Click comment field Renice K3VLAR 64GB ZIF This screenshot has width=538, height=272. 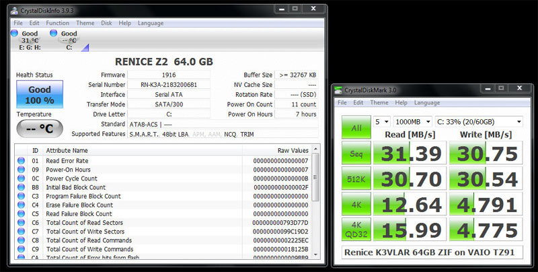coord(432,252)
